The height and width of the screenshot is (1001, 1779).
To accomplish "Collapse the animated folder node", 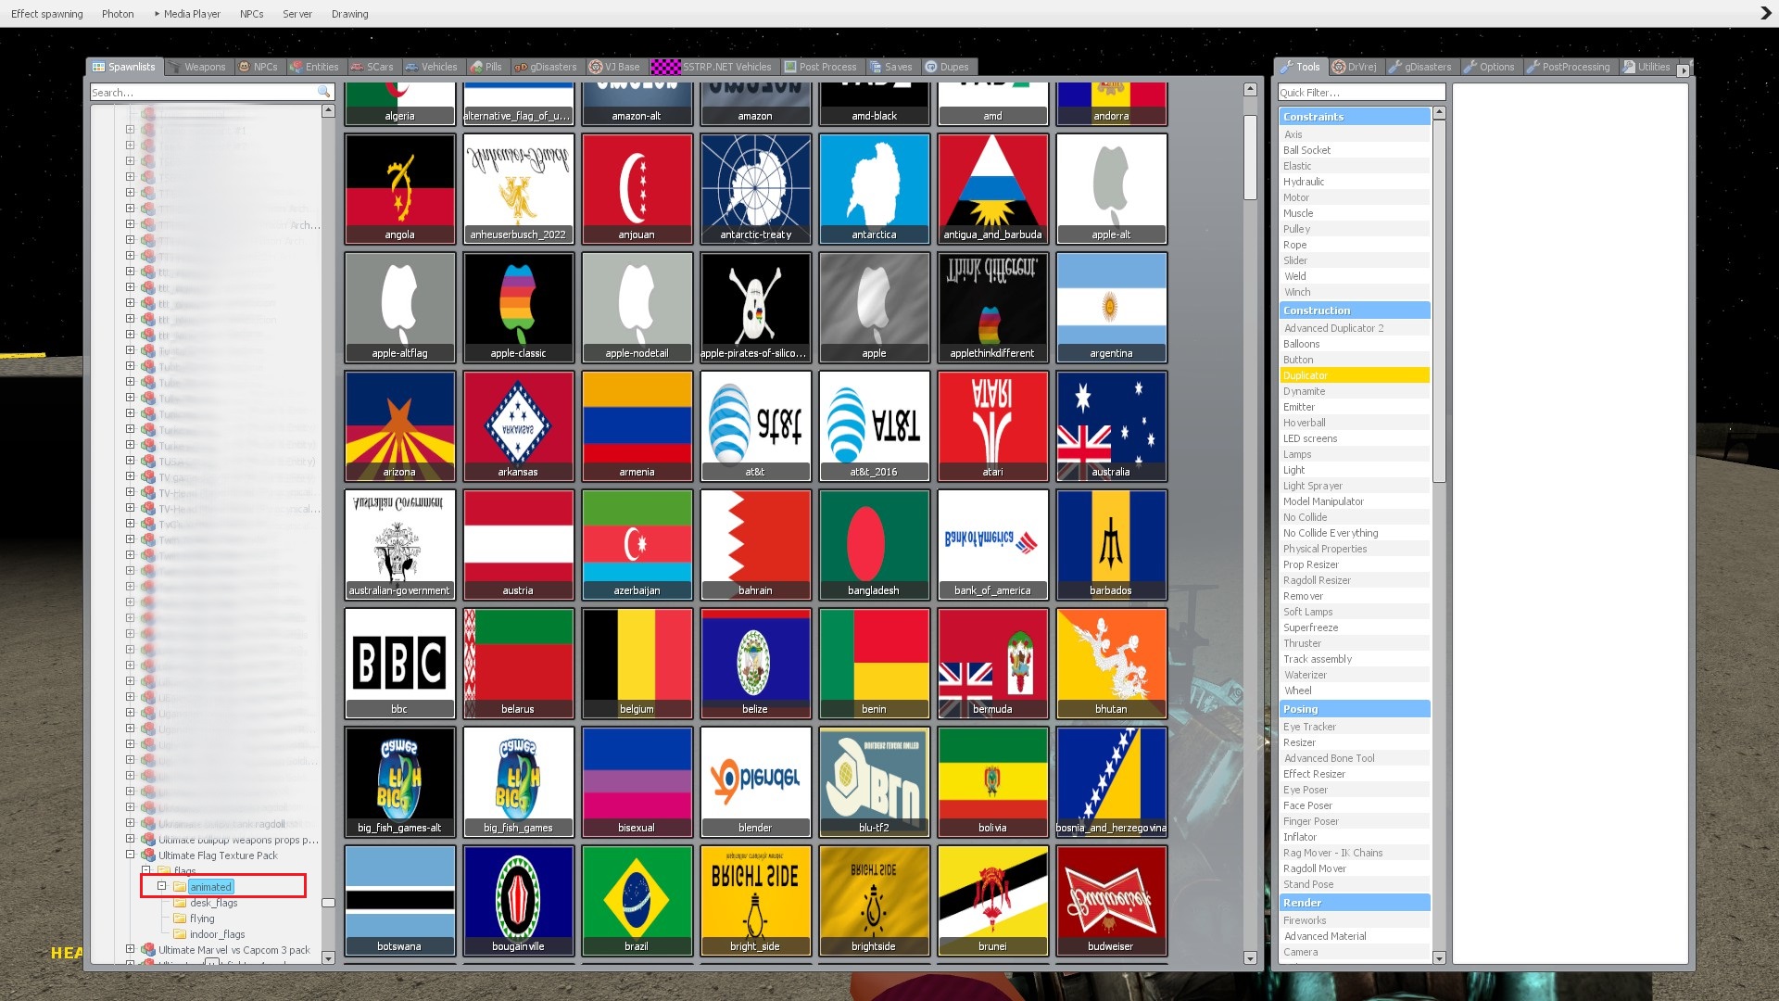I will (x=162, y=886).
